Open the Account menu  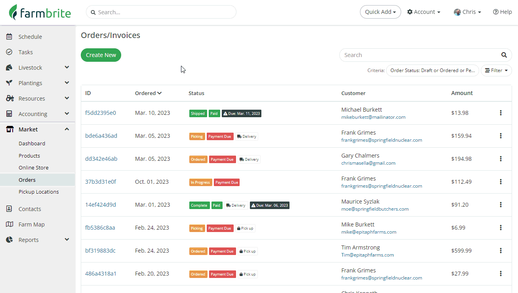point(424,12)
